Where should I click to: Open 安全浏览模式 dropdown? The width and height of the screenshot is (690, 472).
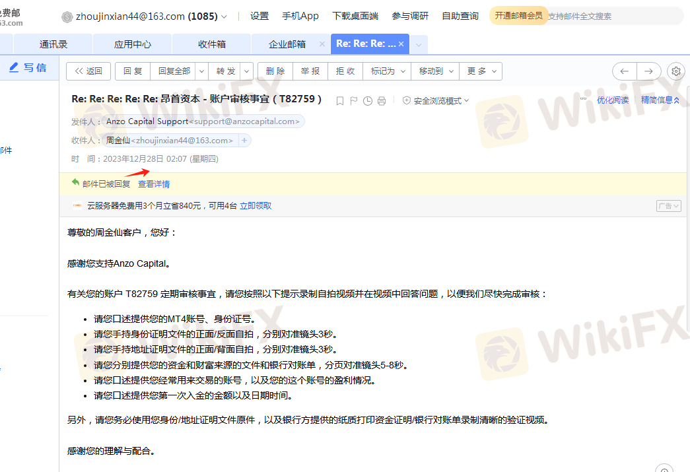(466, 101)
